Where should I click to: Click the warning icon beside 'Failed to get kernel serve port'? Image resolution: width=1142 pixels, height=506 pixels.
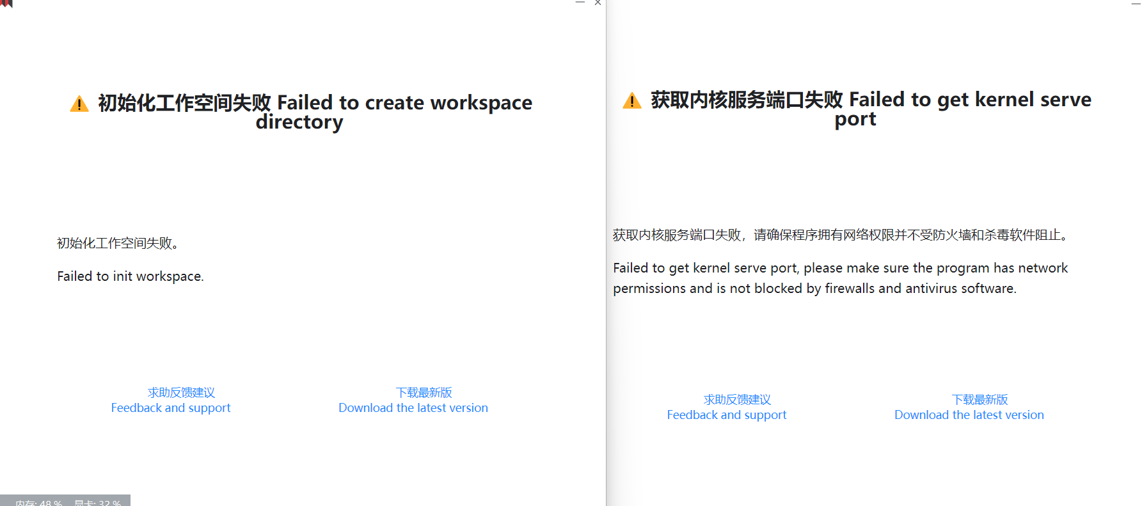631,100
